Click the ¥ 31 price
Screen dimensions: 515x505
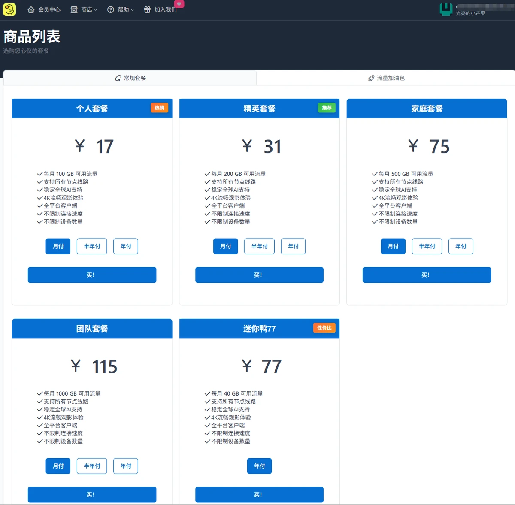tap(261, 147)
